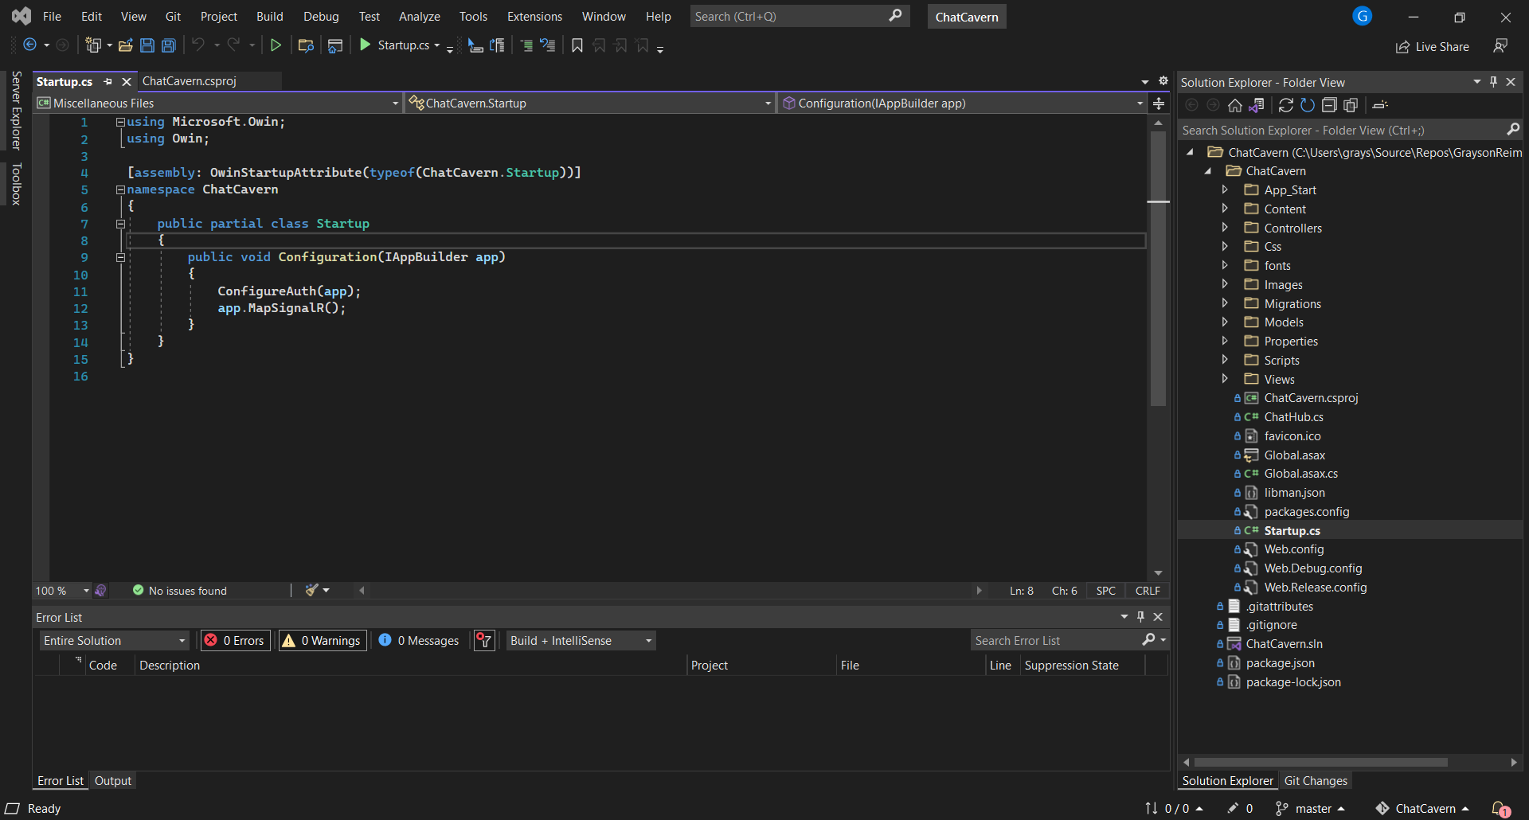Expand the Controllers folder in Solution Explorer
1529x820 pixels.
click(1225, 228)
